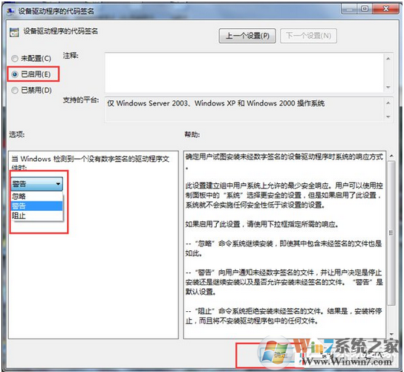Click inside the 注释 comment text box
This screenshot has width=404, height=372.
pos(244,72)
